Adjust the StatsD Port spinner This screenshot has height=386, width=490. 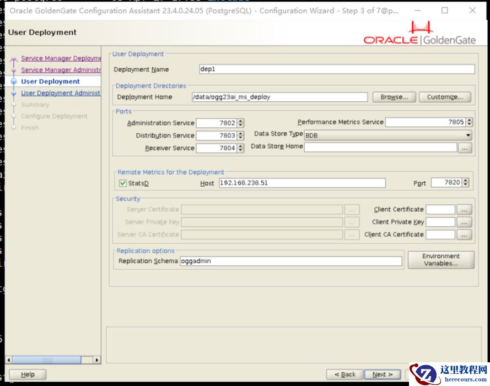pos(466,182)
